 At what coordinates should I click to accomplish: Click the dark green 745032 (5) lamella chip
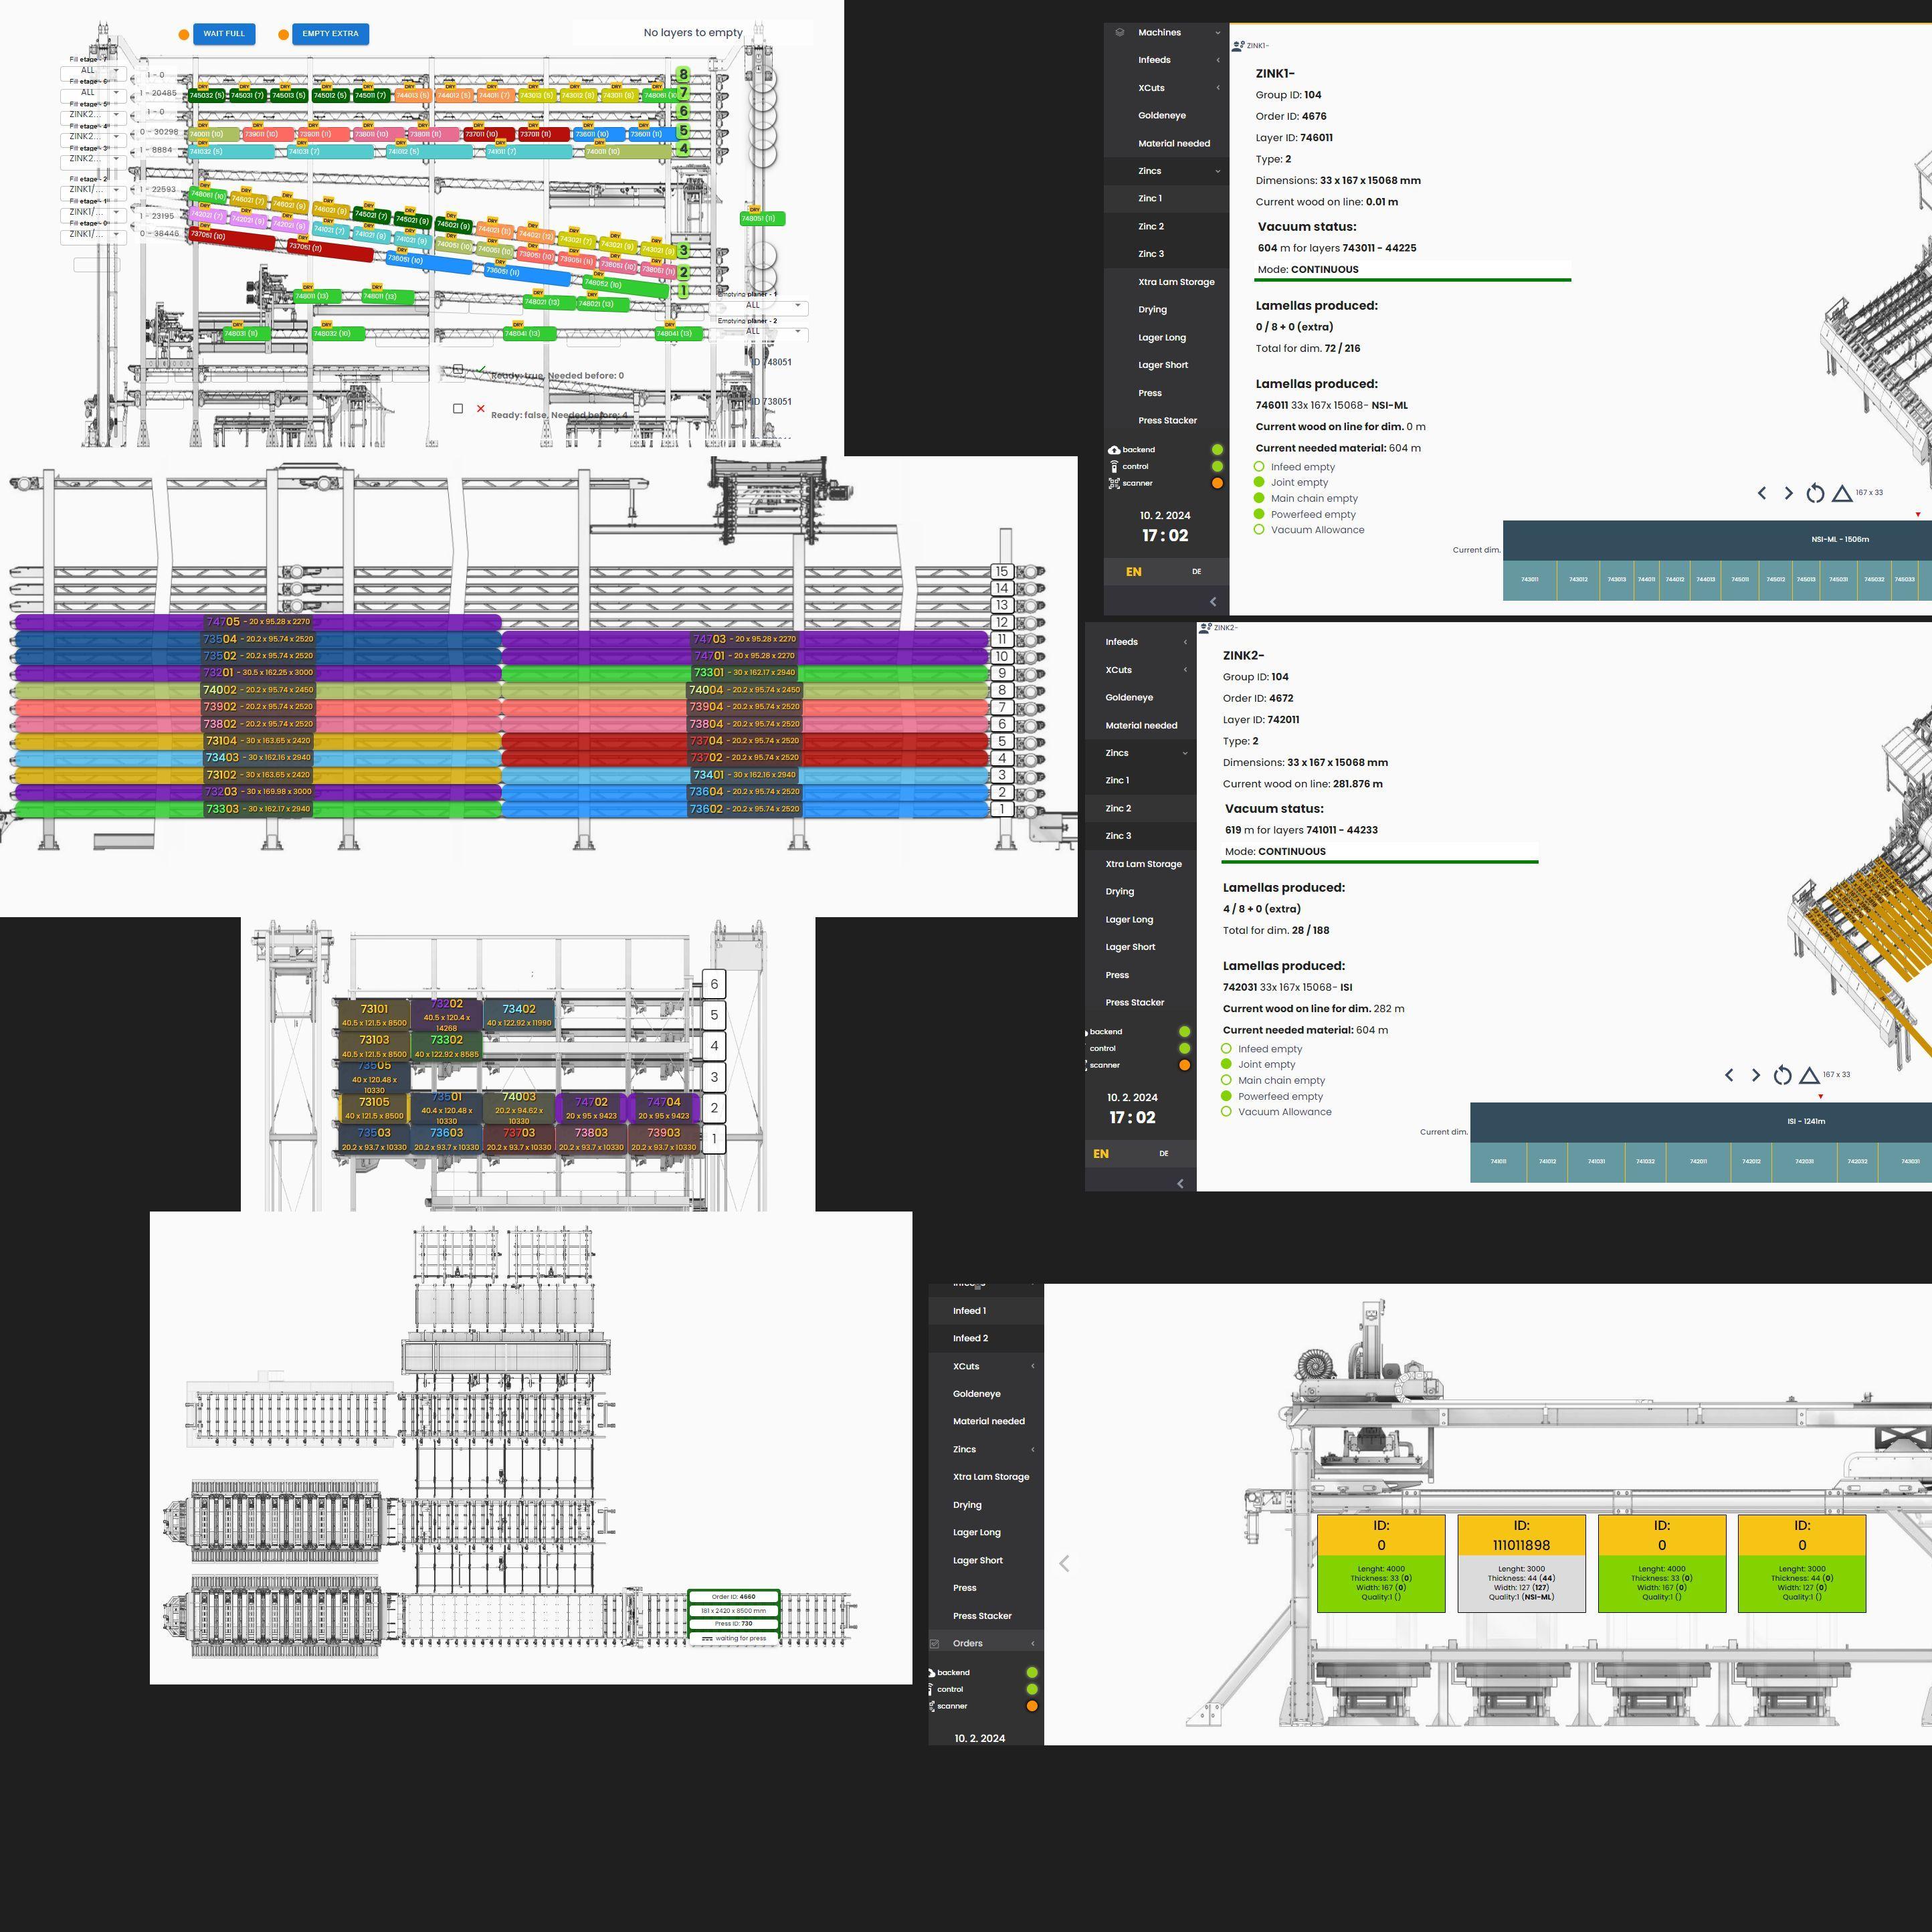[x=207, y=96]
